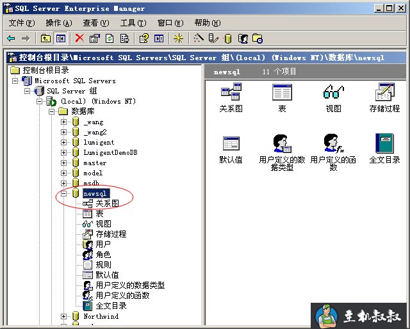Select 关系图 under newsql in tree
This screenshot has width=410, height=329.
[107, 204]
